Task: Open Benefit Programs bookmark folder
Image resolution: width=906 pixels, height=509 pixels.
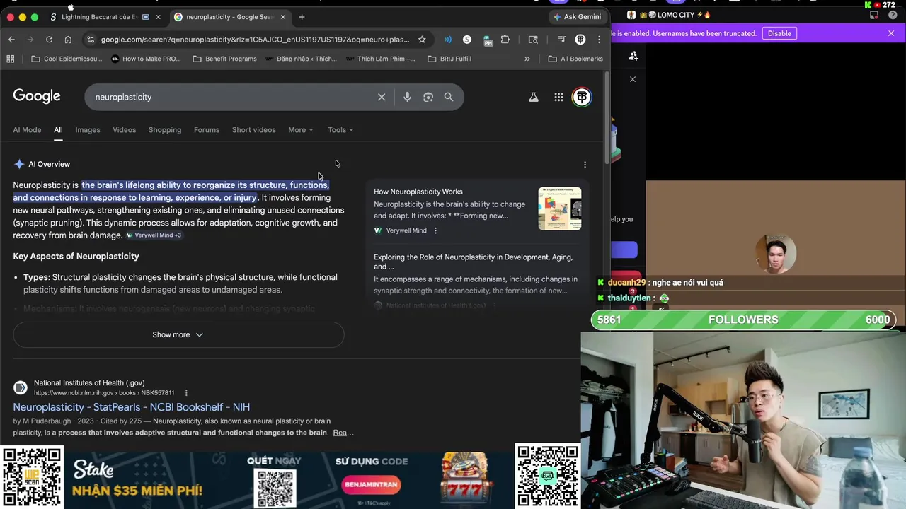Action: (x=224, y=59)
